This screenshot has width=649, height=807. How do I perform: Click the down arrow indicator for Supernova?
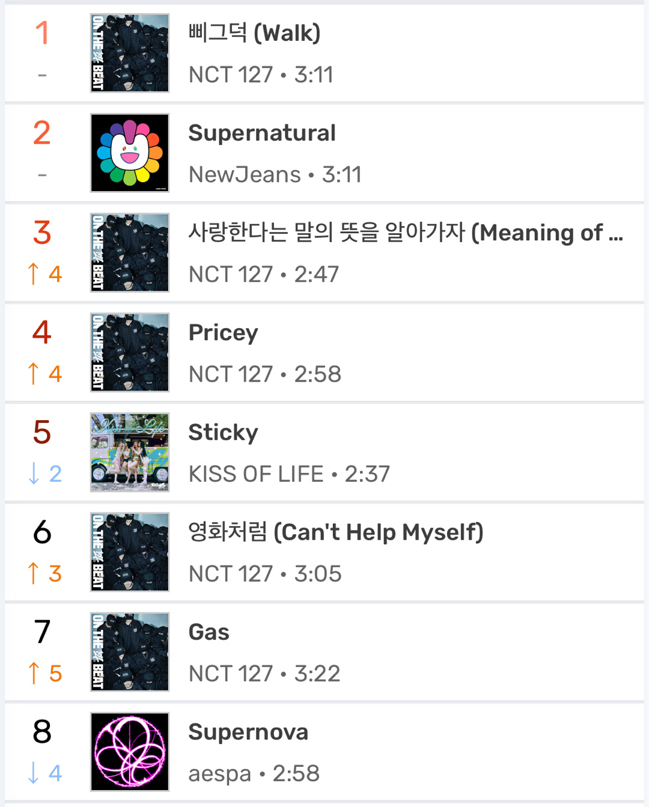pyautogui.click(x=34, y=773)
